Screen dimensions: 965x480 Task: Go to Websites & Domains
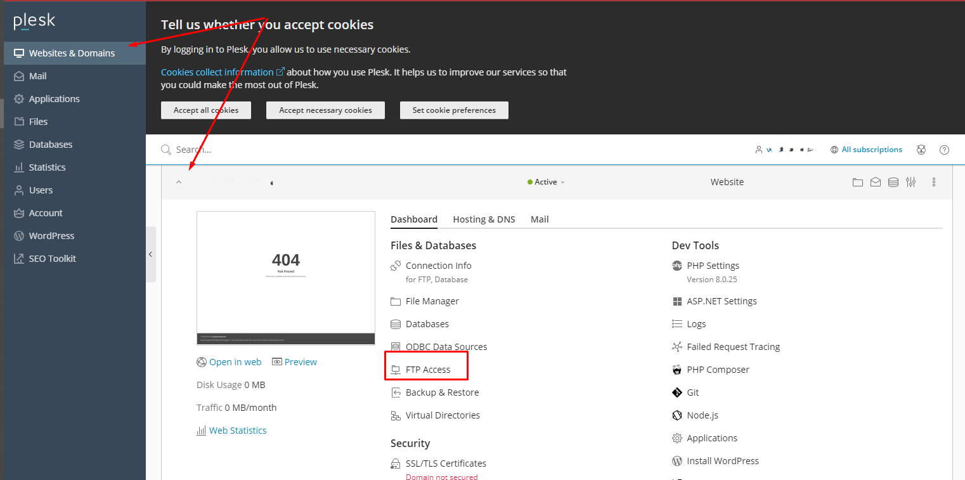pyautogui.click(x=75, y=53)
